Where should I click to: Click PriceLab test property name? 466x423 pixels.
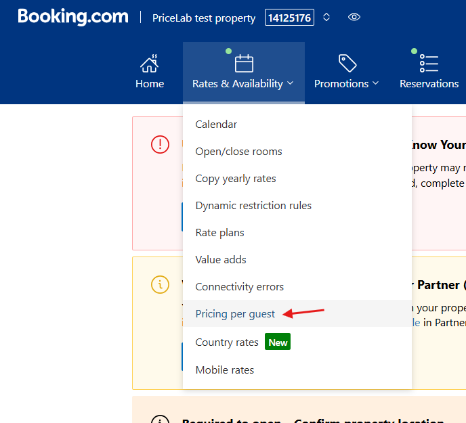204,18
